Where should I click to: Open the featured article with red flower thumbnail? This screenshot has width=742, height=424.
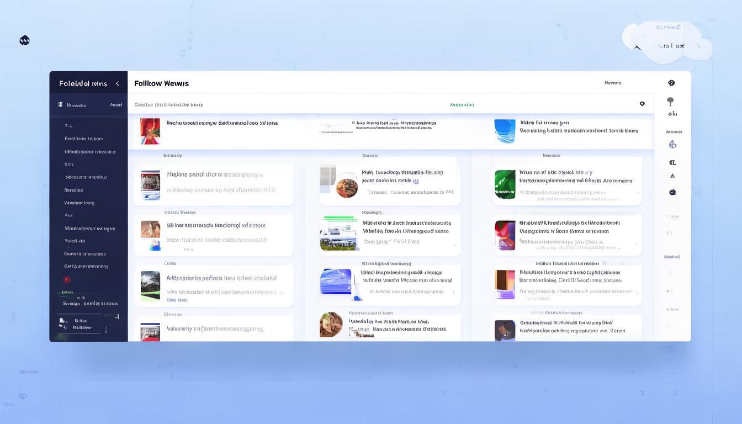pos(150,131)
